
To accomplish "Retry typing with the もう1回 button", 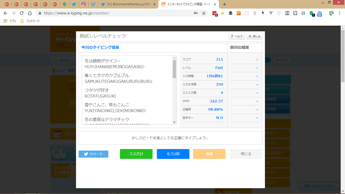I will 173,154.
